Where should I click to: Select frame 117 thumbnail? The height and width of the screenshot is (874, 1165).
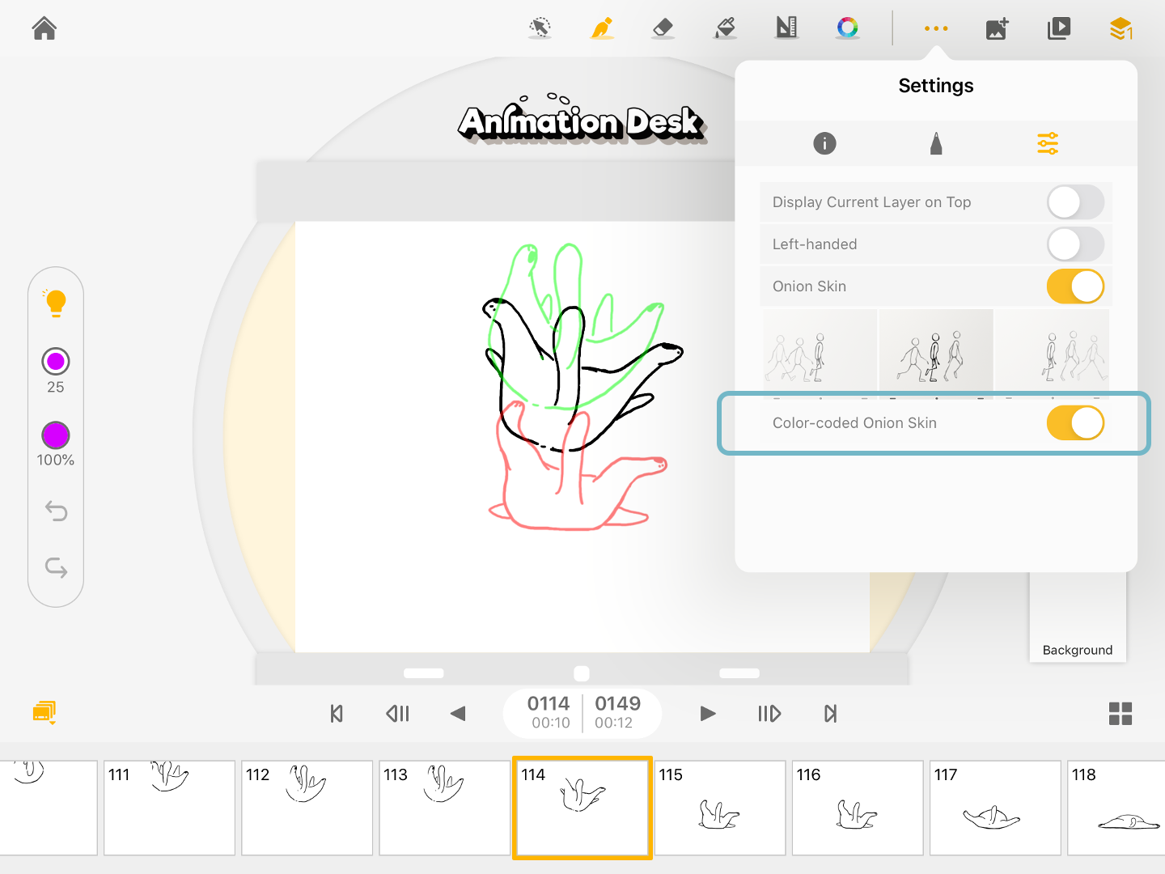pos(995,808)
